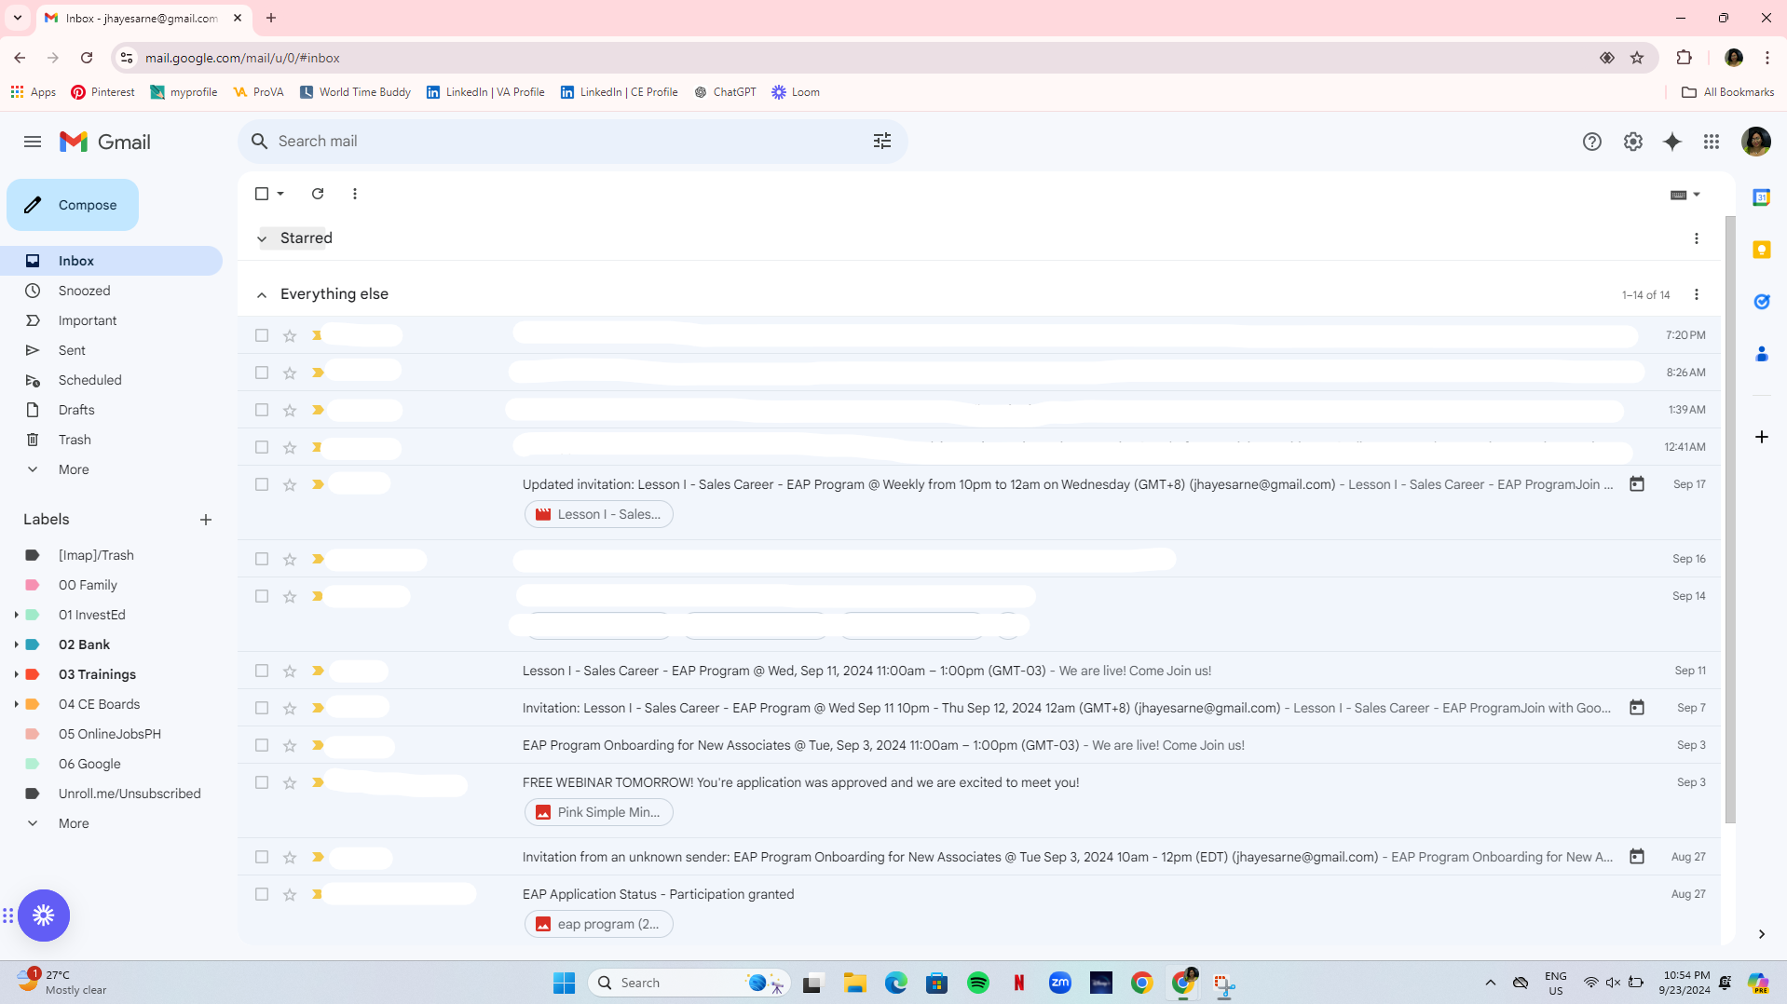Open more actions menu beside refresh
The image size is (1787, 1004).
point(355,194)
